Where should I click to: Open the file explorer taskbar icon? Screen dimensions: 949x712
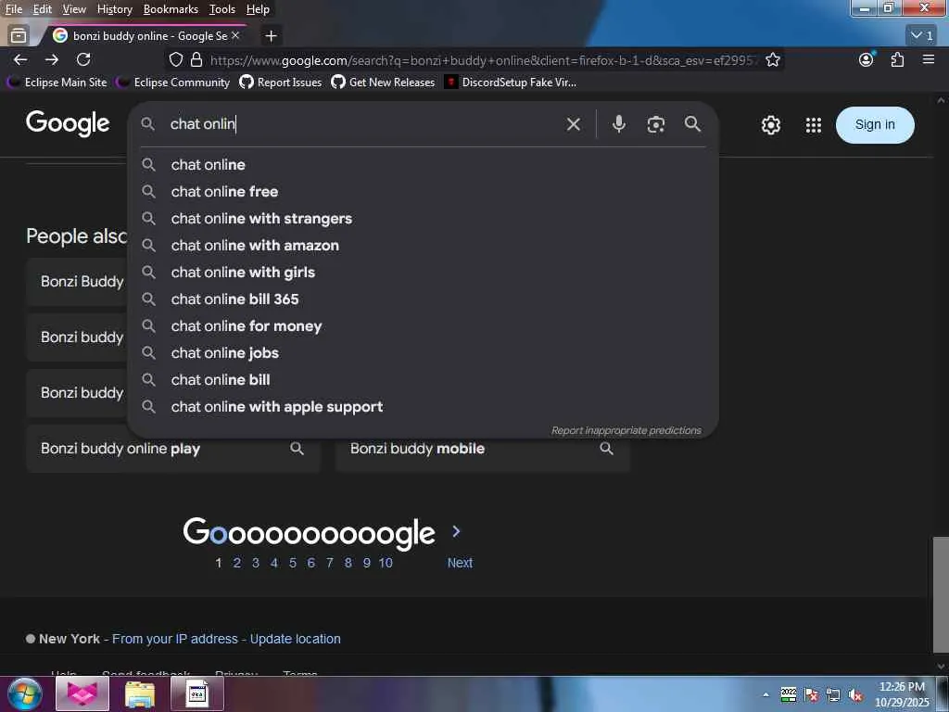(x=140, y=693)
